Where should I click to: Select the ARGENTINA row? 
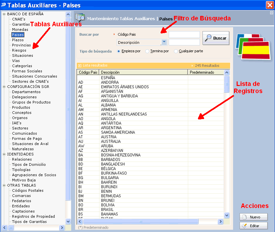click(x=150, y=128)
